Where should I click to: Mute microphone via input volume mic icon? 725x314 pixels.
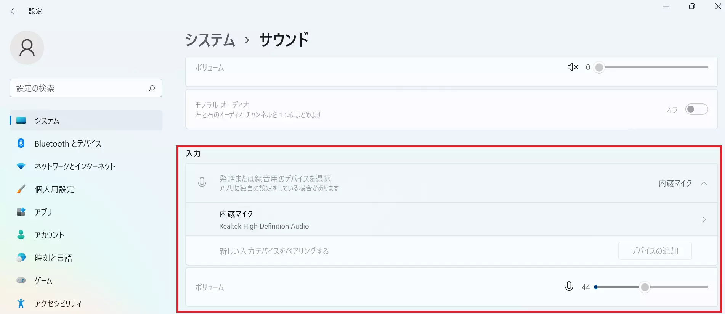[569, 287]
